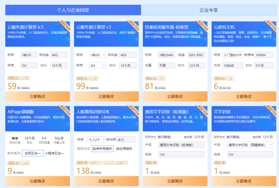The height and width of the screenshot is (188, 279).
Task: Click price 81 on 轻量应用服务器 card
Action: click(149, 86)
